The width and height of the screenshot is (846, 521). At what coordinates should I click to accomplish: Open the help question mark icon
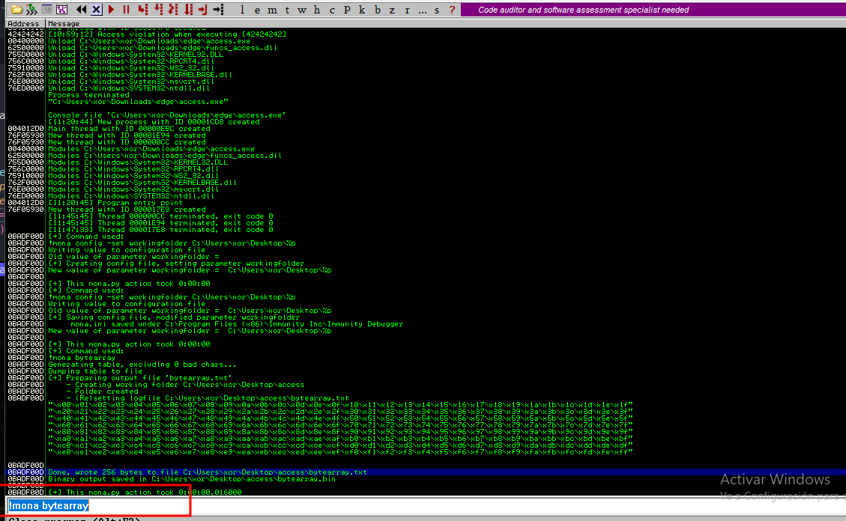click(x=451, y=10)
